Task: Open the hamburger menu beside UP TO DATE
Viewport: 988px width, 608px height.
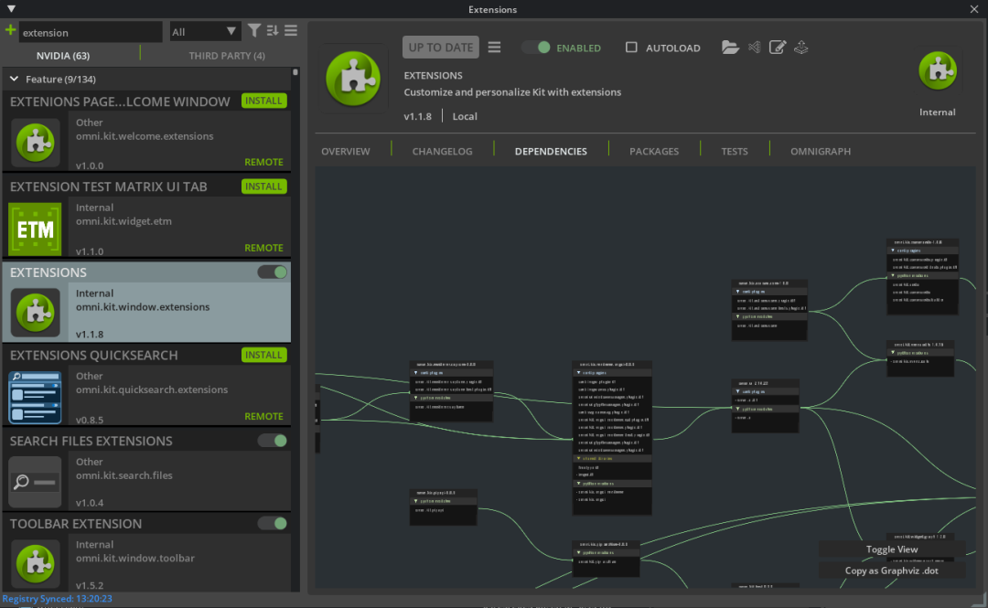Action: (x=494, y=48)
